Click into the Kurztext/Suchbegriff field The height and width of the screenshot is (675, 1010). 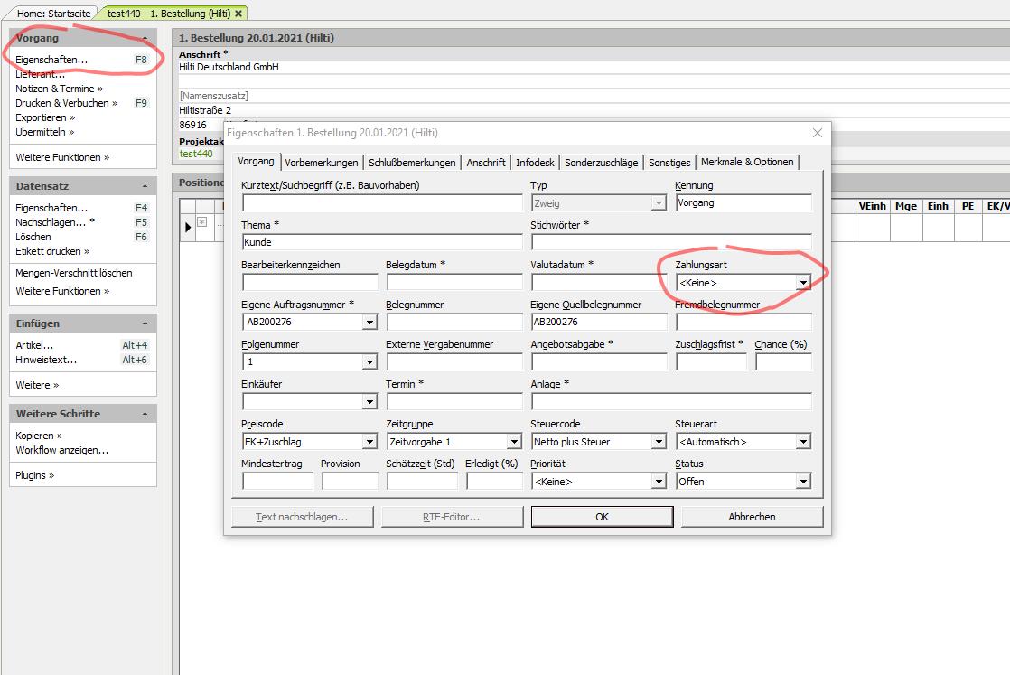382,203
